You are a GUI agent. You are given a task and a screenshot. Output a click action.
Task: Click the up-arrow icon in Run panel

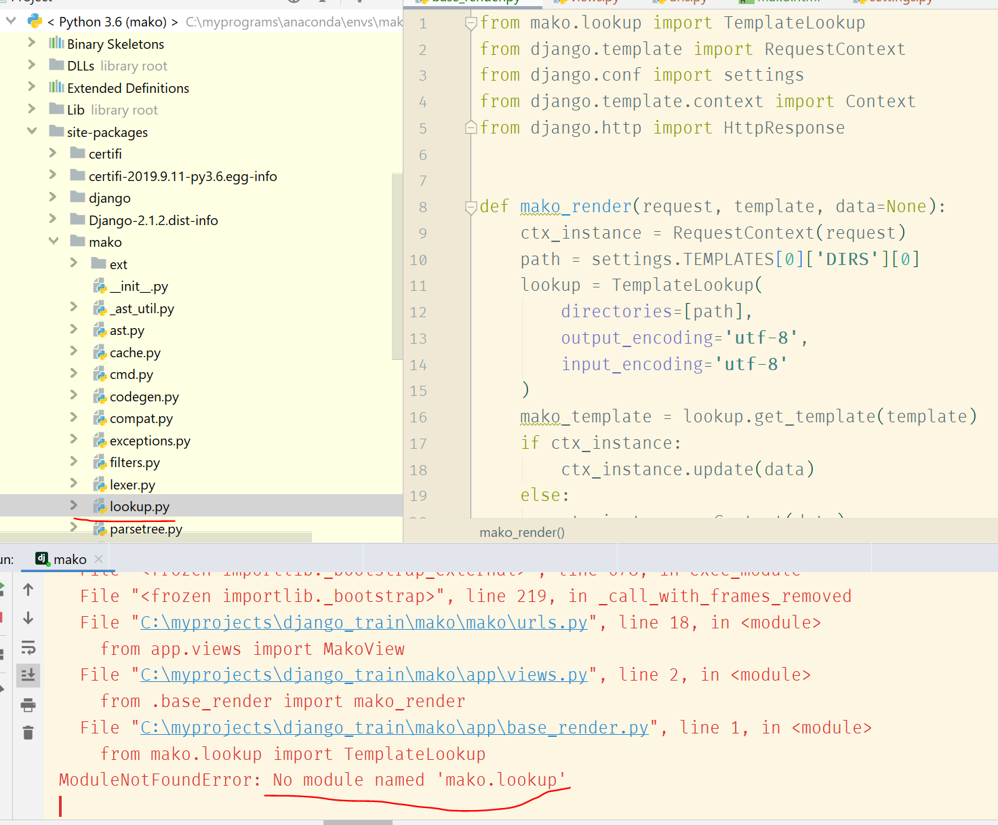point(28,590)
